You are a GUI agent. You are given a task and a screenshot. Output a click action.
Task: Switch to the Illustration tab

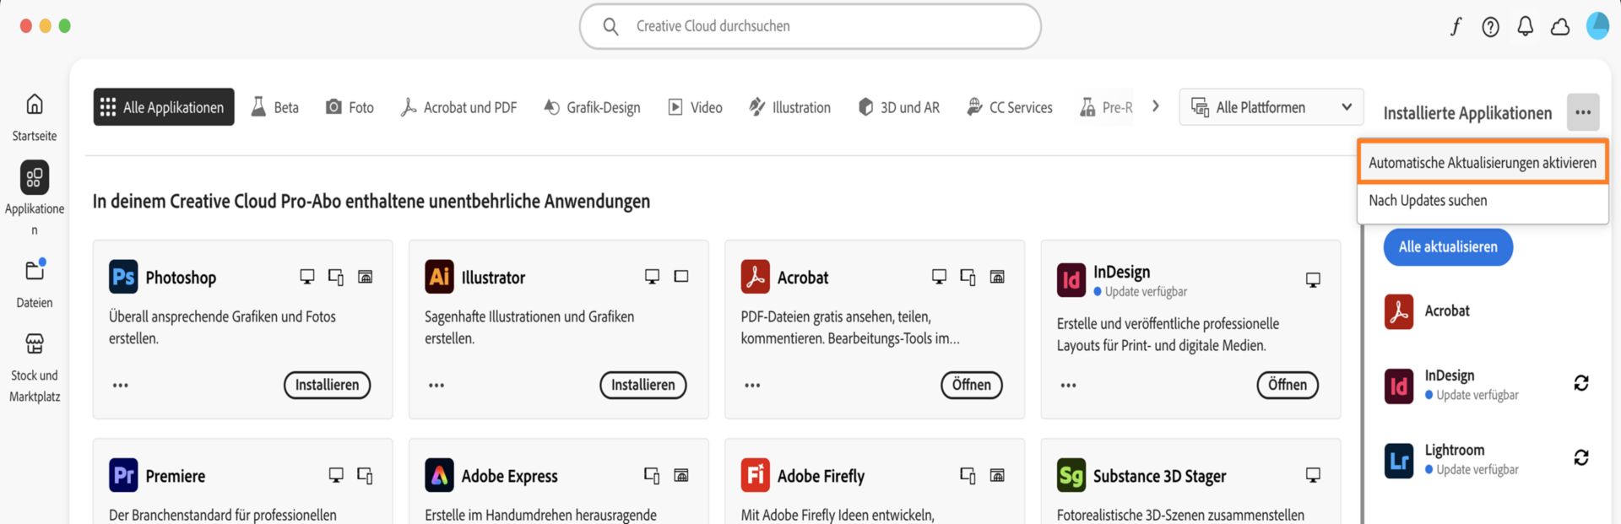pos(790,107)
